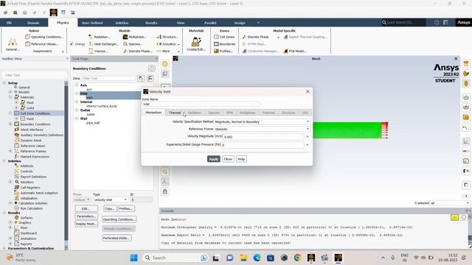This screenshot has width=472, height=265.
Task: Click the axis triad icon beside graphics window
Action: [165, 182]
